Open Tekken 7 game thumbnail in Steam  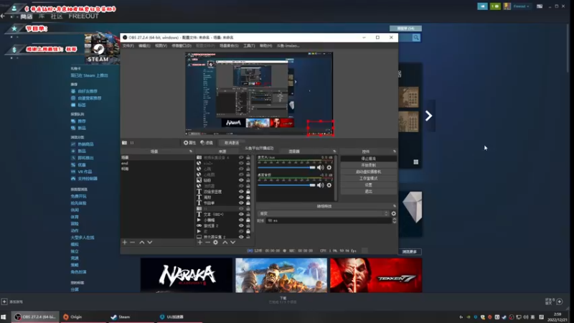(376, 275)
